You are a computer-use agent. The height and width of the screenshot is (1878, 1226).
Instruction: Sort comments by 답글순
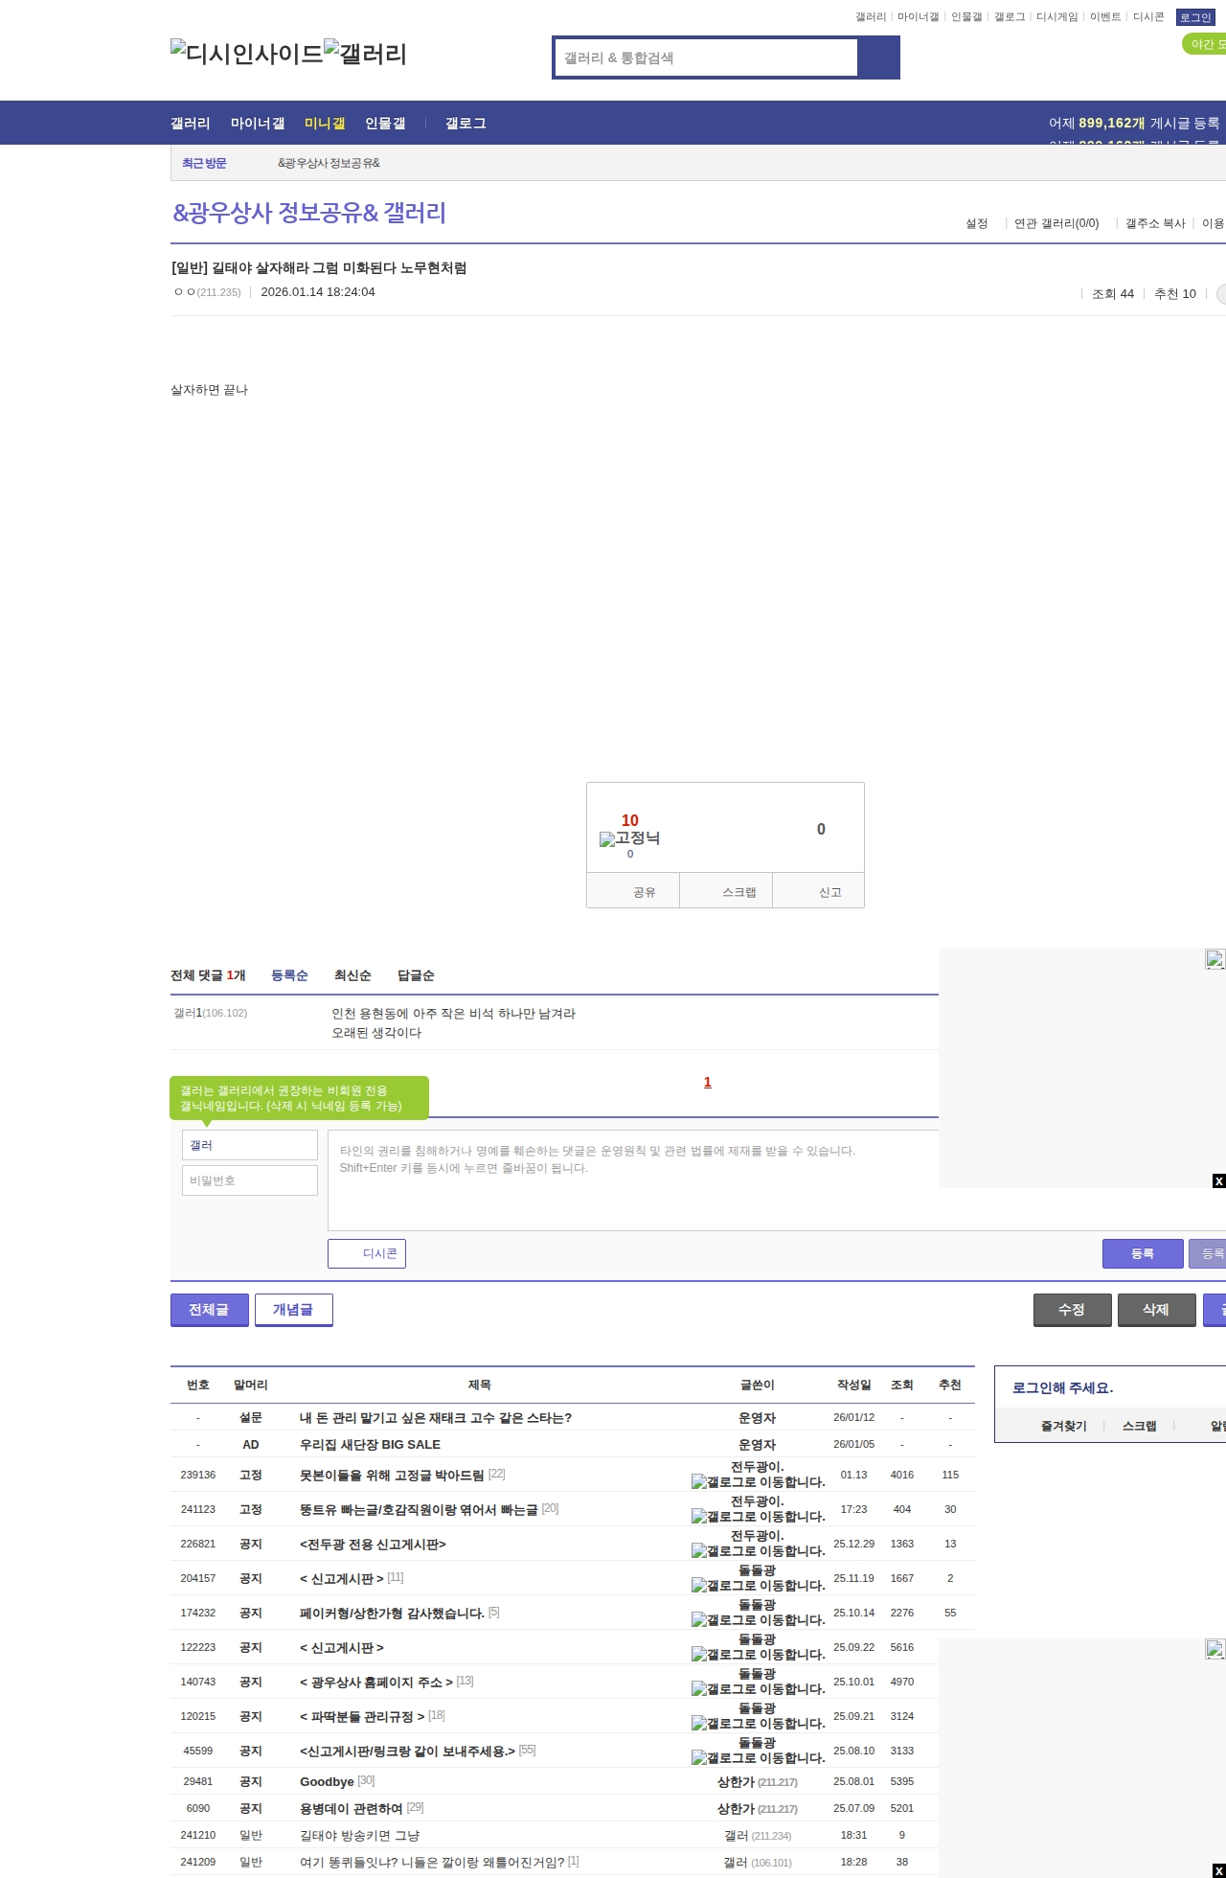click(x=416, y=975)
